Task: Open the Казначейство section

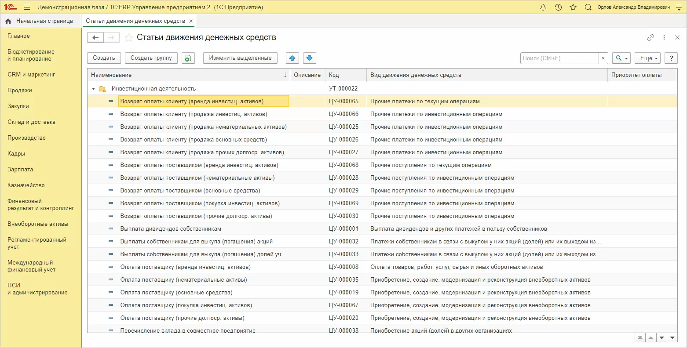Action: [x=26, y=185]
